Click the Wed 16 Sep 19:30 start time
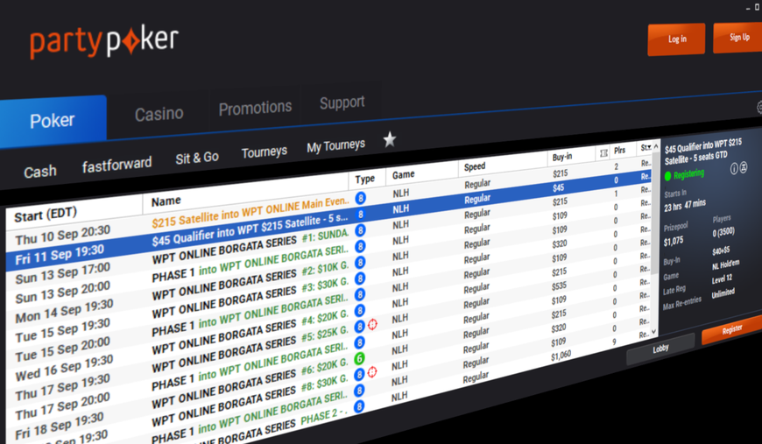 [64, 367]
